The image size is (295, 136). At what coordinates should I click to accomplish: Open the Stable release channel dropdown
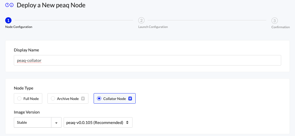click(33, 122)
